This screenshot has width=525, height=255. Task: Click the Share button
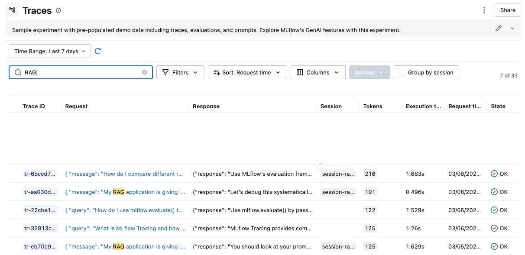[508, 10]
